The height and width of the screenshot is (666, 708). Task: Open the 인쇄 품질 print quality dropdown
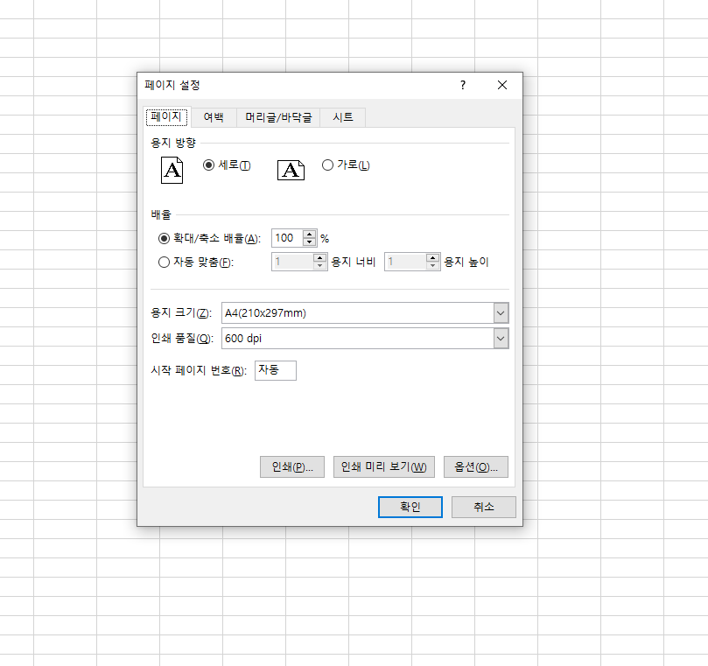pyautogui.click(x=501, y=338)
